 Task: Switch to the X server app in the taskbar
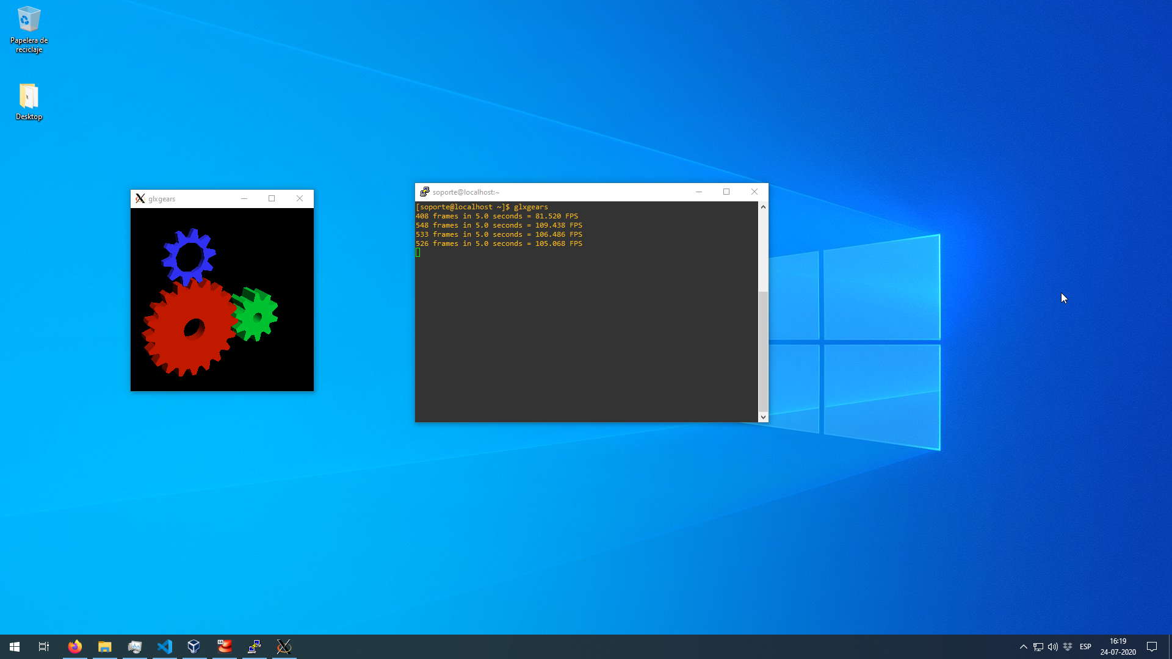(284, 647)
